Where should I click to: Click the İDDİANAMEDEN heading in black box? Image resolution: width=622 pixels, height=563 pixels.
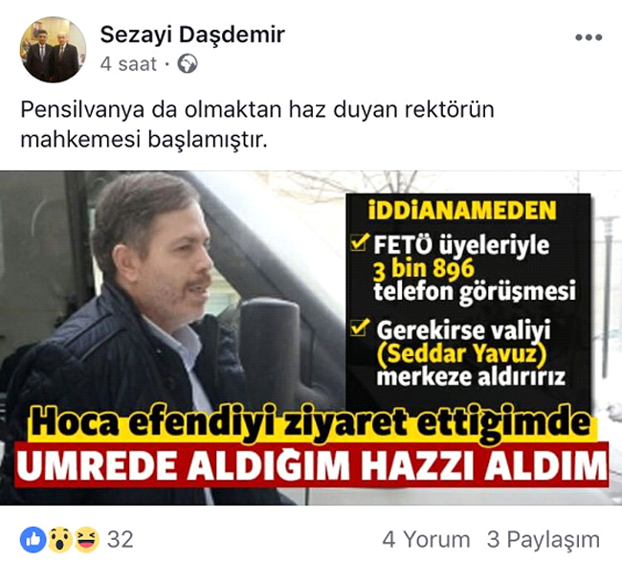pos(462,211)
